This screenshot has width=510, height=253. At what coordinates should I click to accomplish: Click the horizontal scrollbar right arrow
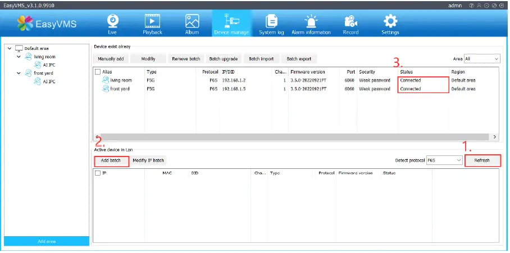tap(495, 137)
